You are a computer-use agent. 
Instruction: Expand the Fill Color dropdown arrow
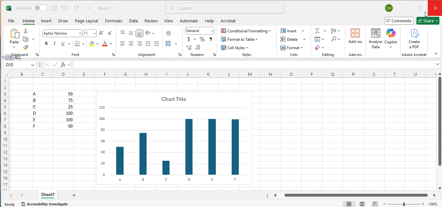point(97,43)
